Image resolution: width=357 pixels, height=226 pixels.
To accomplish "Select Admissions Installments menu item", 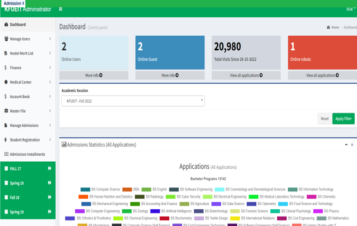I will pos(27,154).
